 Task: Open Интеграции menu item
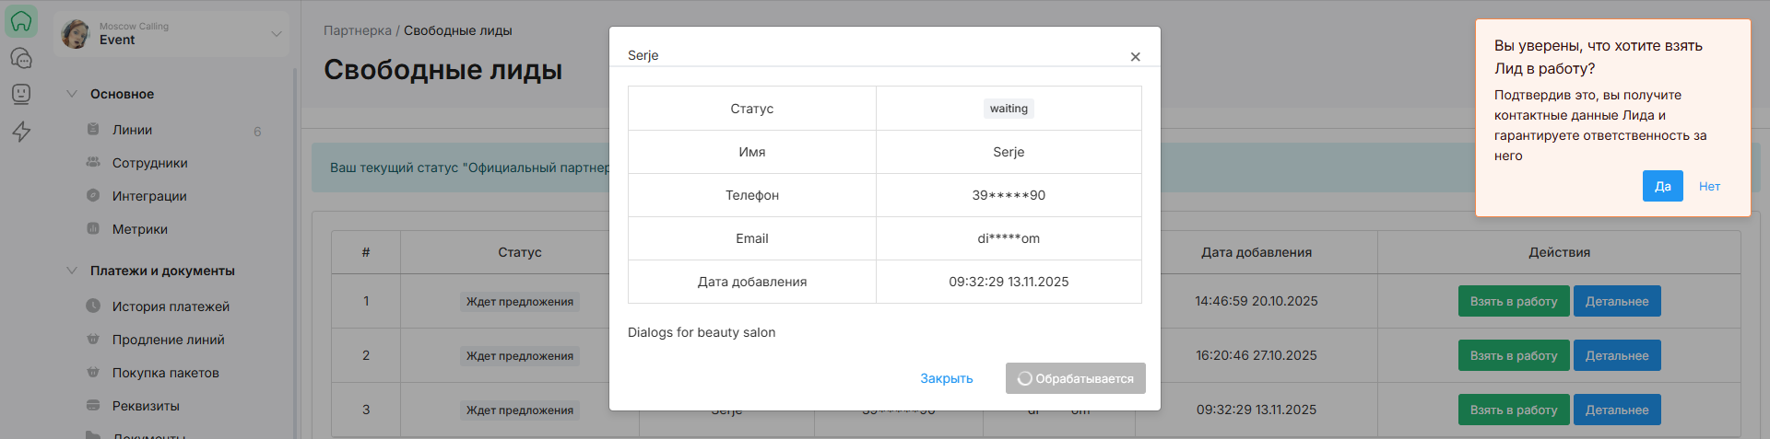pos(149,196)
